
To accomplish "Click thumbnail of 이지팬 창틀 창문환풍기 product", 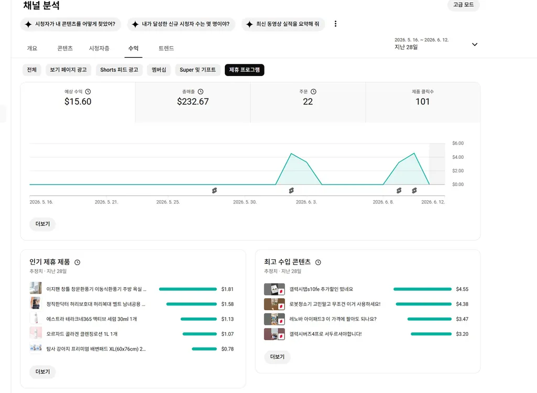I will [x=36, y=288].
